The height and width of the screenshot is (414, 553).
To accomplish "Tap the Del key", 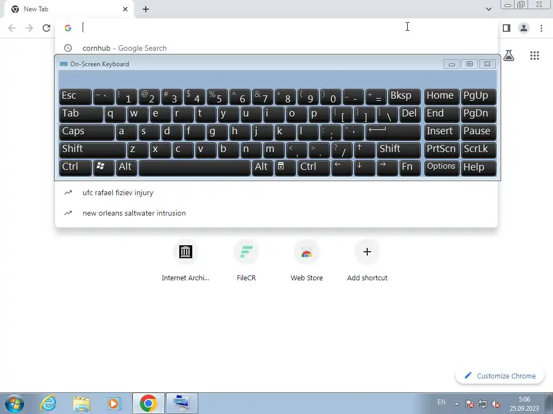I will (x=410, y=114).
